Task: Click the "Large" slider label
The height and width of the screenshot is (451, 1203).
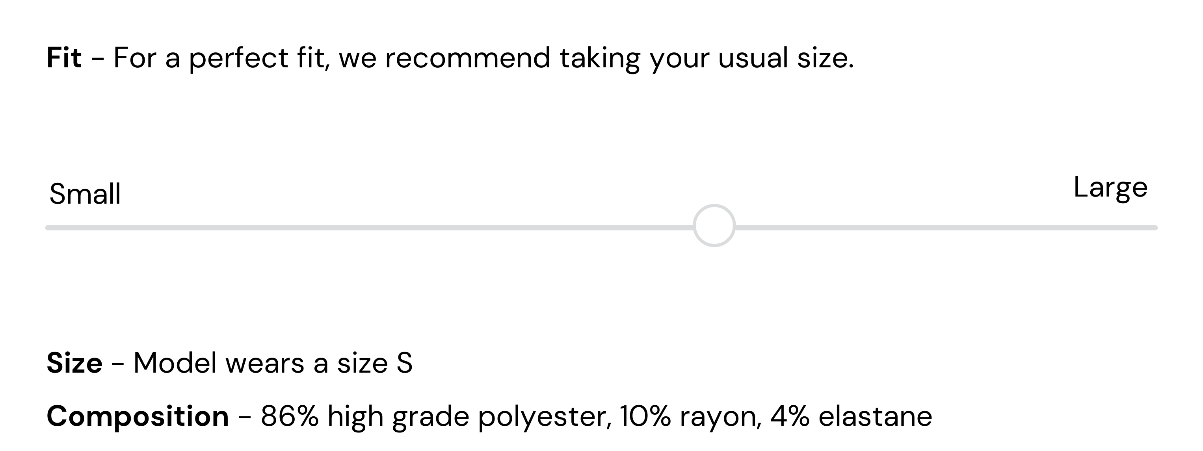Action: click(x=1110, y=187)
